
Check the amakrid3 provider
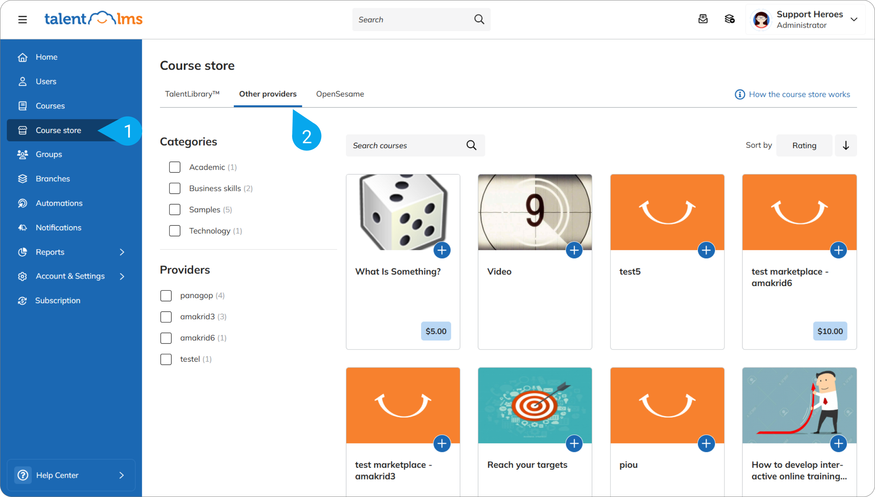tap(166, 317)
